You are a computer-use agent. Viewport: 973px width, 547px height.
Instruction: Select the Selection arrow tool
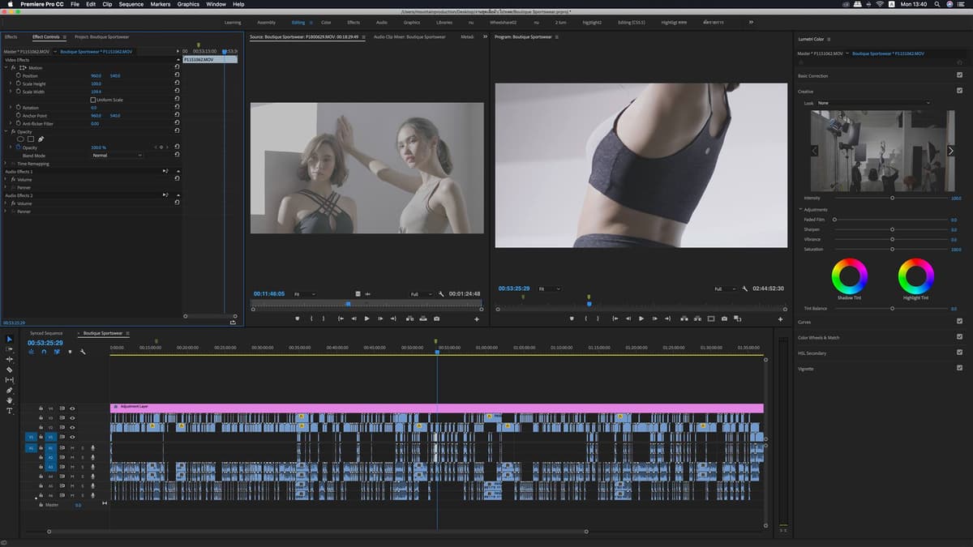point(10,339)
